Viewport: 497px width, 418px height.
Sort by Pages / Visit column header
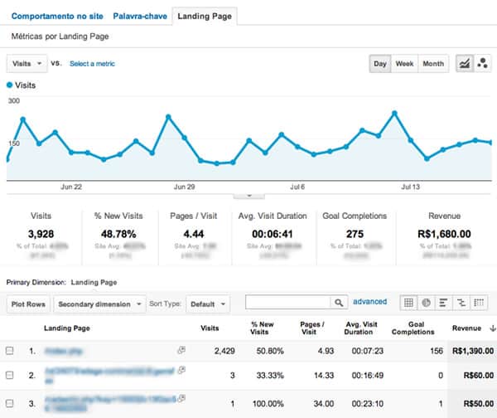pyautogui.click(x=312, y=328)
